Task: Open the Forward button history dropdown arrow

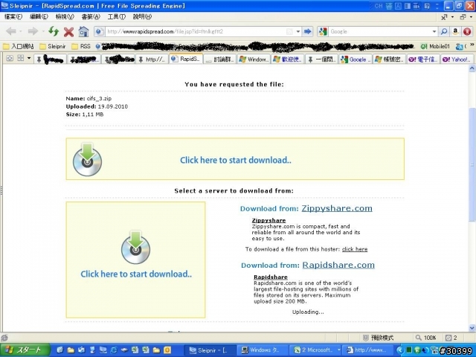Action: [x=43, y=31]
